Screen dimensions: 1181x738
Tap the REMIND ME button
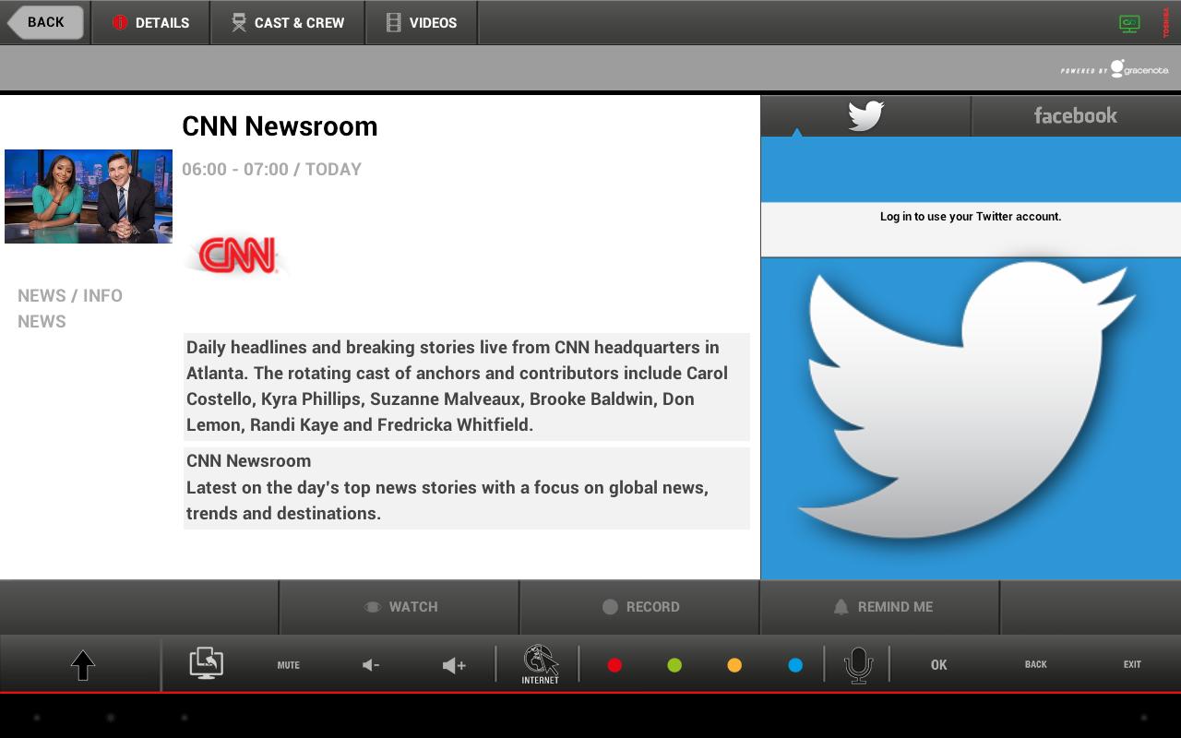pos(880,607)
